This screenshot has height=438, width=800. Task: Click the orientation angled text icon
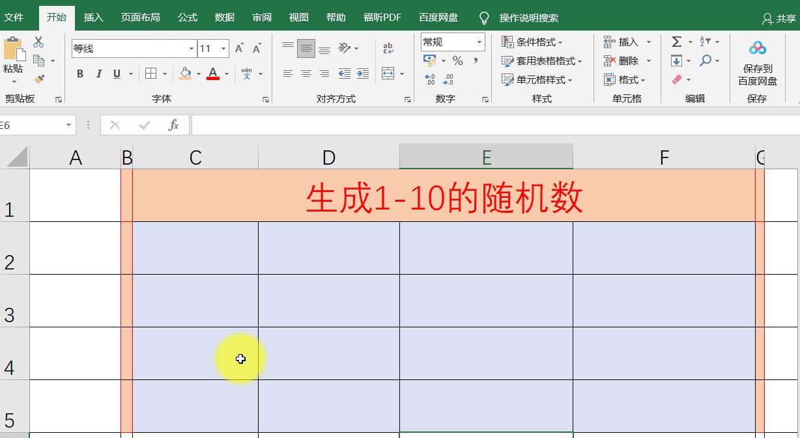tap(345, 48)
